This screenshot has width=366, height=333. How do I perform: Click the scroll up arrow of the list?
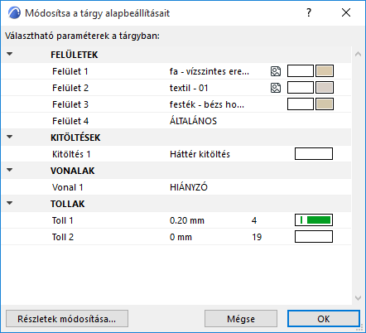pyautogui.click(x=358, y=54)
